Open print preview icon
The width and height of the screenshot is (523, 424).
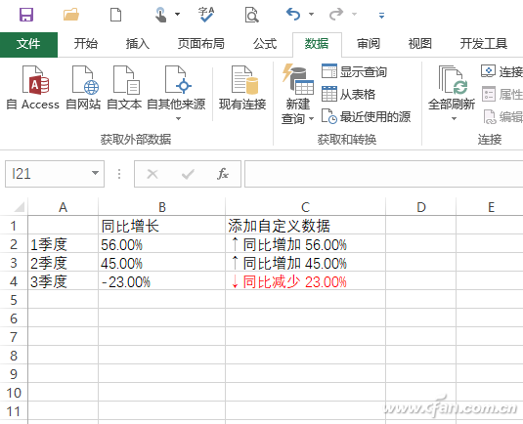(x=252, y=15)
